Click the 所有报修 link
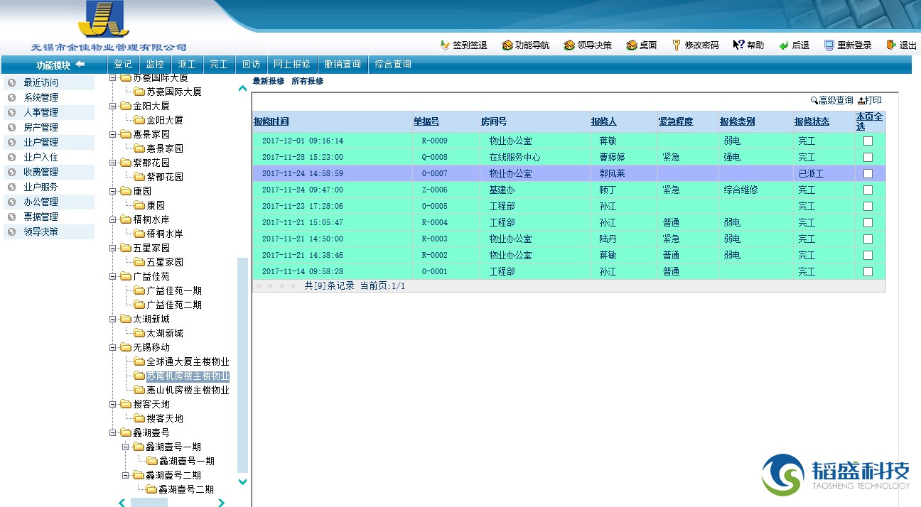921x507 pixels. pos(307,82)
